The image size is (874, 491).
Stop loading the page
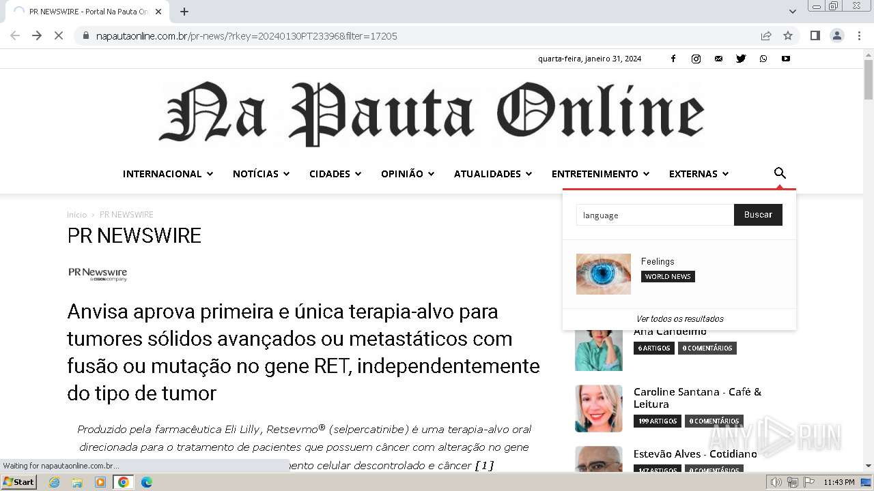tap(59, 35)
